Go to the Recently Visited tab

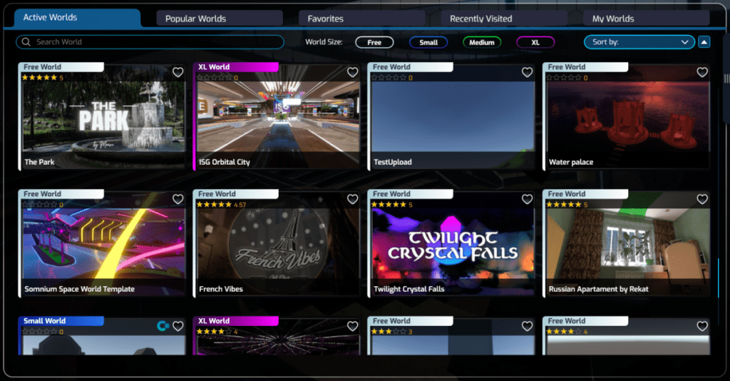[x=480, y=19]
